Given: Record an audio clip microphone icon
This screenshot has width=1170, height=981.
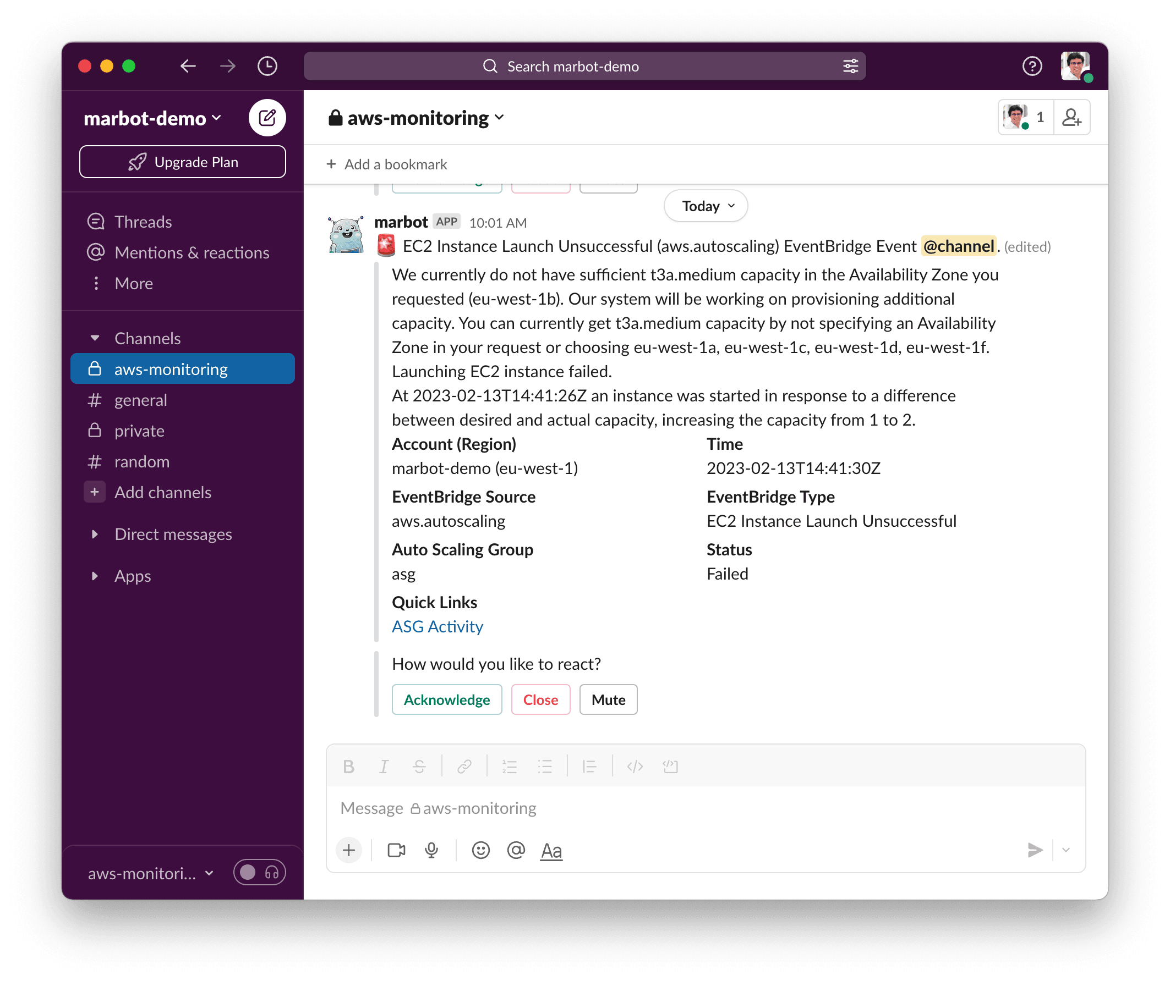Looking at the screenshot, I should pyautogui.click(x=431, y=850).
